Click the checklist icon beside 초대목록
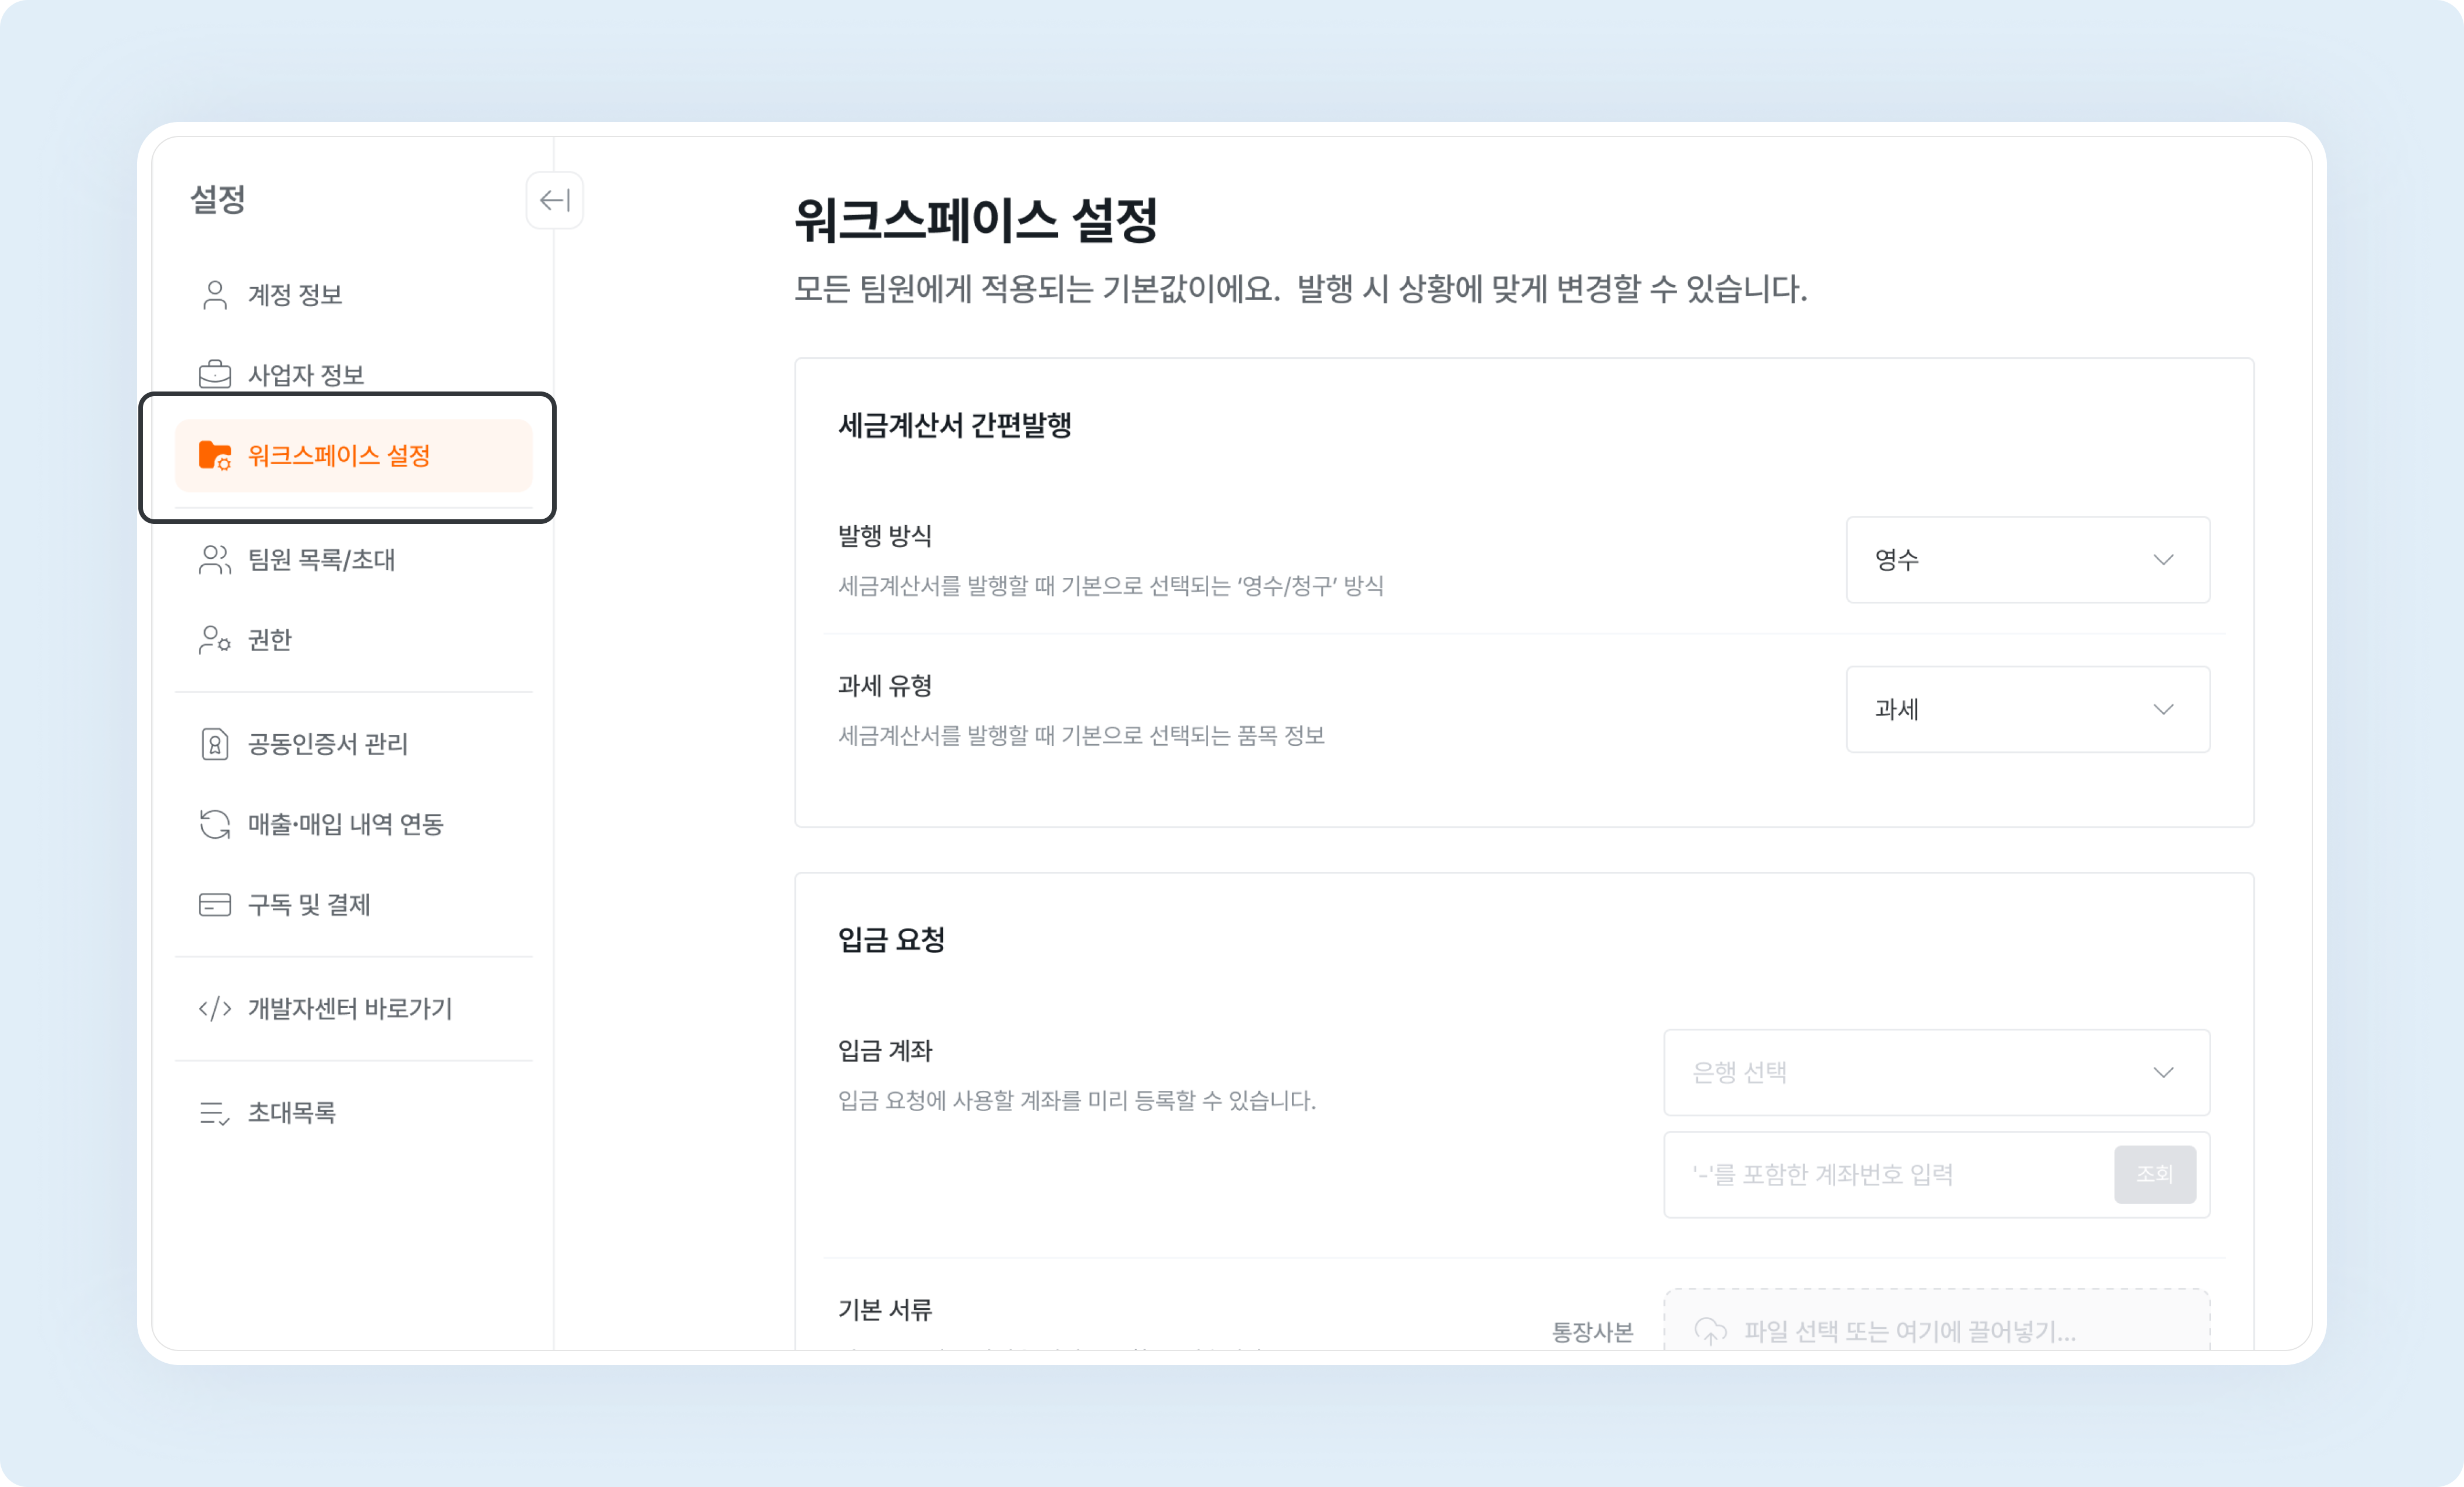The image size is (2464, 1487). click(x=214, y=1112)
